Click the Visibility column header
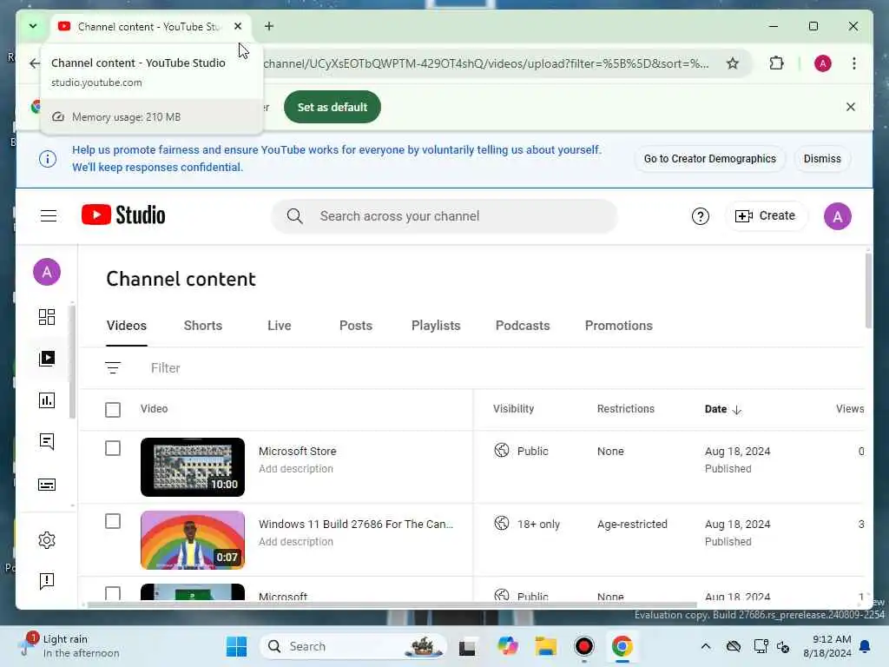This screenshot has height=667, width=889. pos(514,409)
